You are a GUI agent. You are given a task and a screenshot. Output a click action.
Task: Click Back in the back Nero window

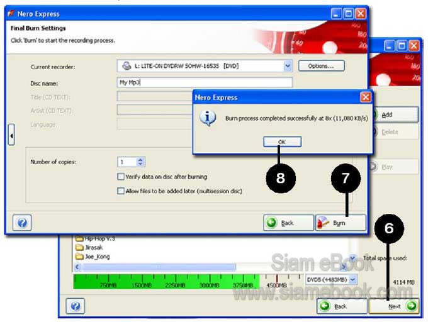(x=342, y=306)
